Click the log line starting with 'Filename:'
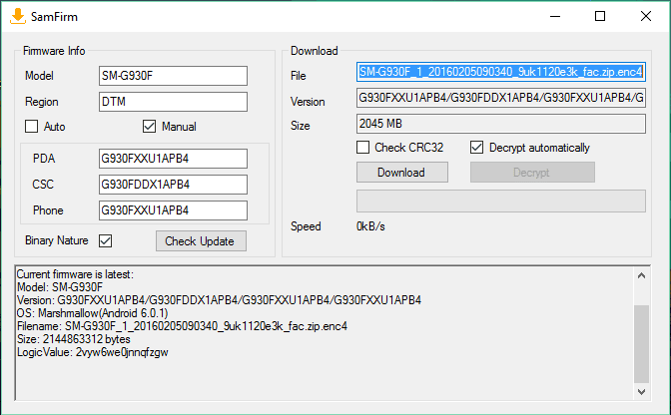 [x=182, y=326]
